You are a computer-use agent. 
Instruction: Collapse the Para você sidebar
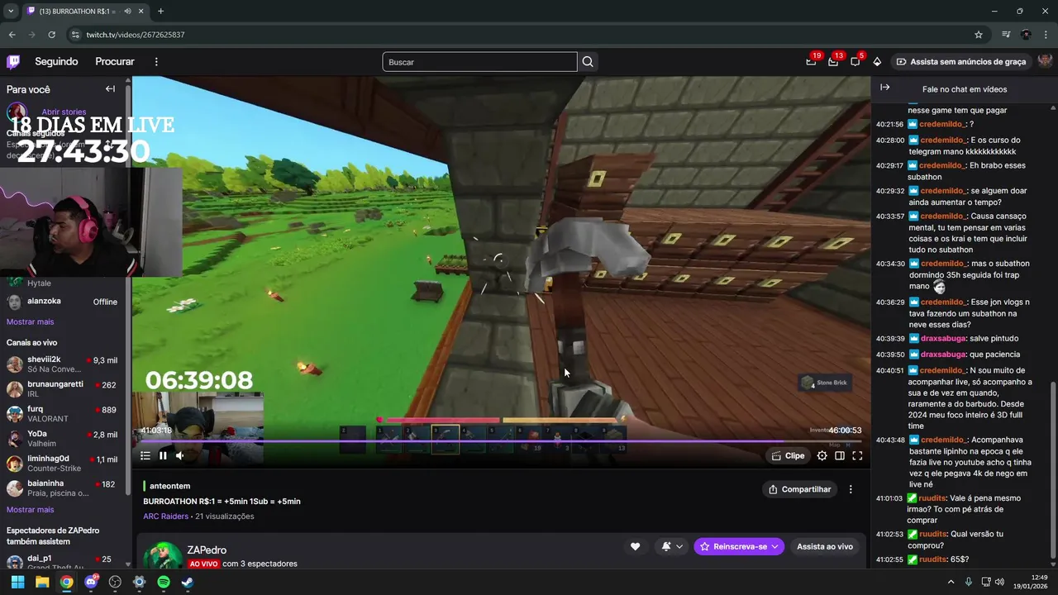coord(110,88)
